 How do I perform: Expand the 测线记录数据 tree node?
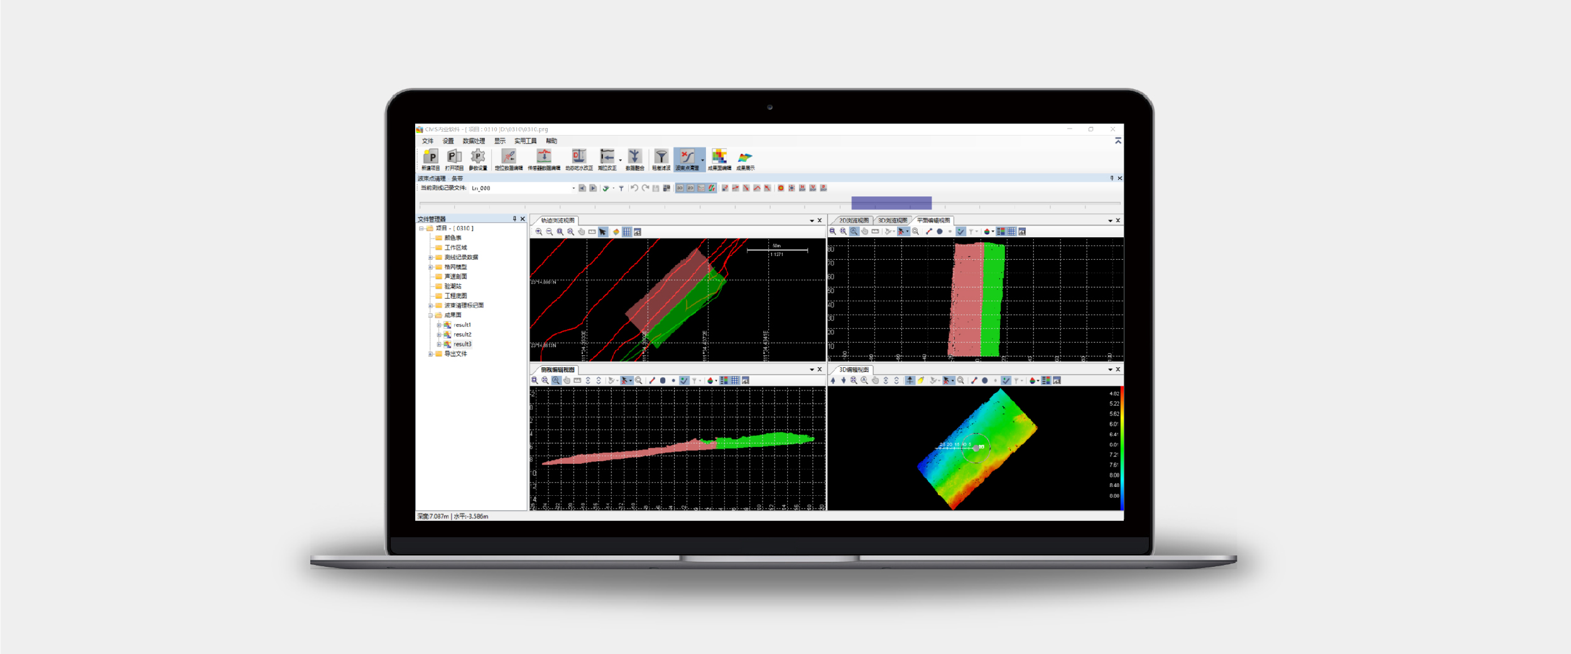(430, 257)
